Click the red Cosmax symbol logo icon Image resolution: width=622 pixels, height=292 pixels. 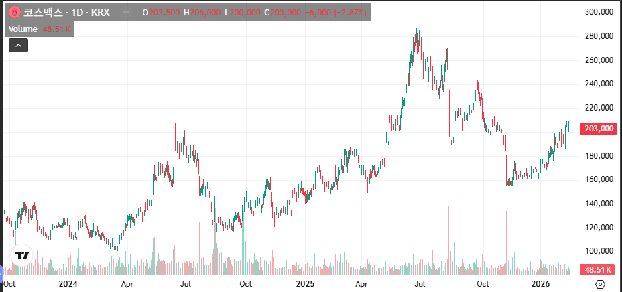tap(13, 13)
